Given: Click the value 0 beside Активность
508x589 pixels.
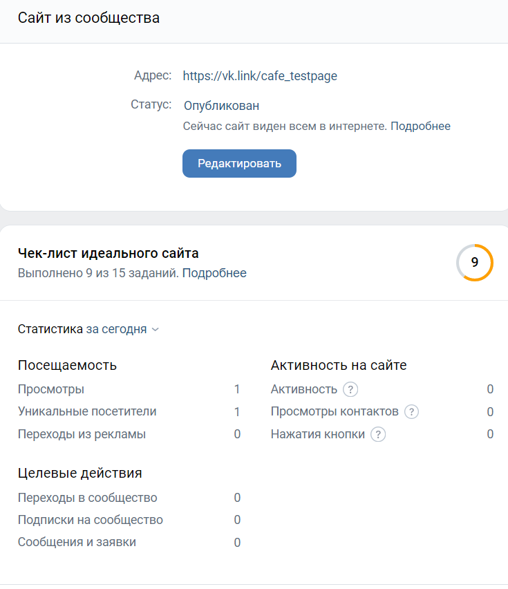Looking at the screenshot, I should click(x=490, y=389).
